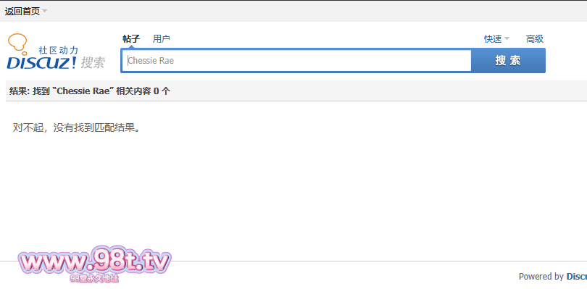This screenshot has width=587, height=289.
Task: Go back via 返回首页 link
Action: 22,12
